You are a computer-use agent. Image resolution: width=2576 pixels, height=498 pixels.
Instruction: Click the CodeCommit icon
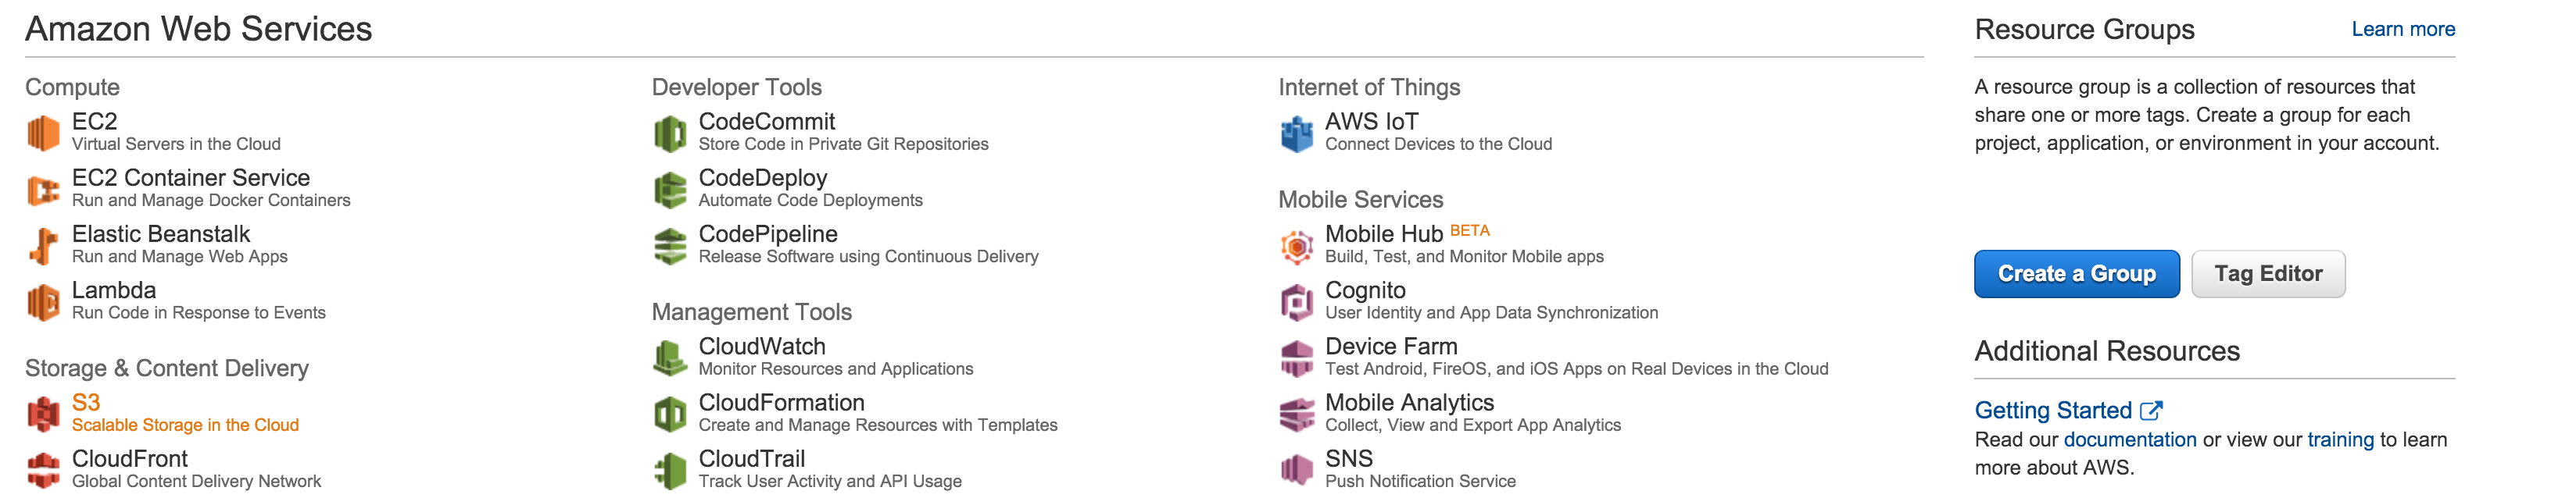pyautogui.click(x=669, y=133)
